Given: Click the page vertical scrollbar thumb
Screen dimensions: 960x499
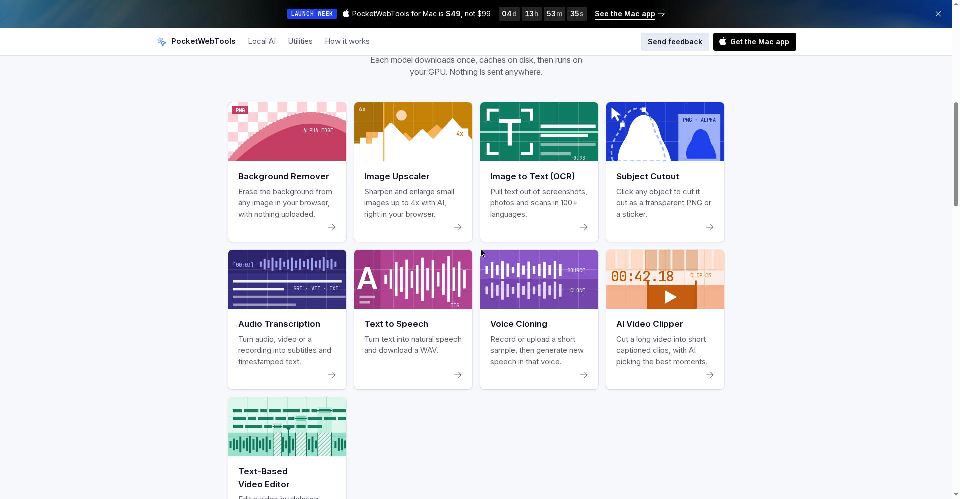Looking at the screenshot, I should (956, 154).
